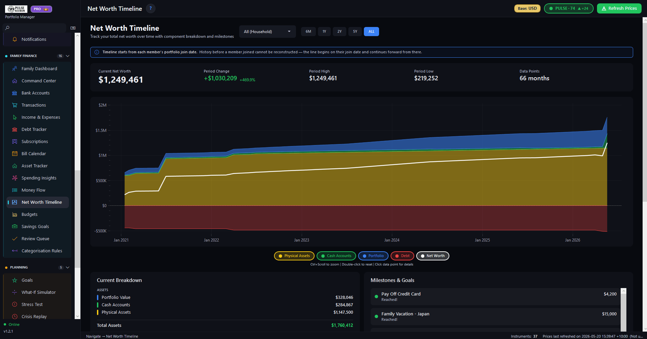
Task: Click the Categorisation Rules icon
Action: [x=15, y=251]
